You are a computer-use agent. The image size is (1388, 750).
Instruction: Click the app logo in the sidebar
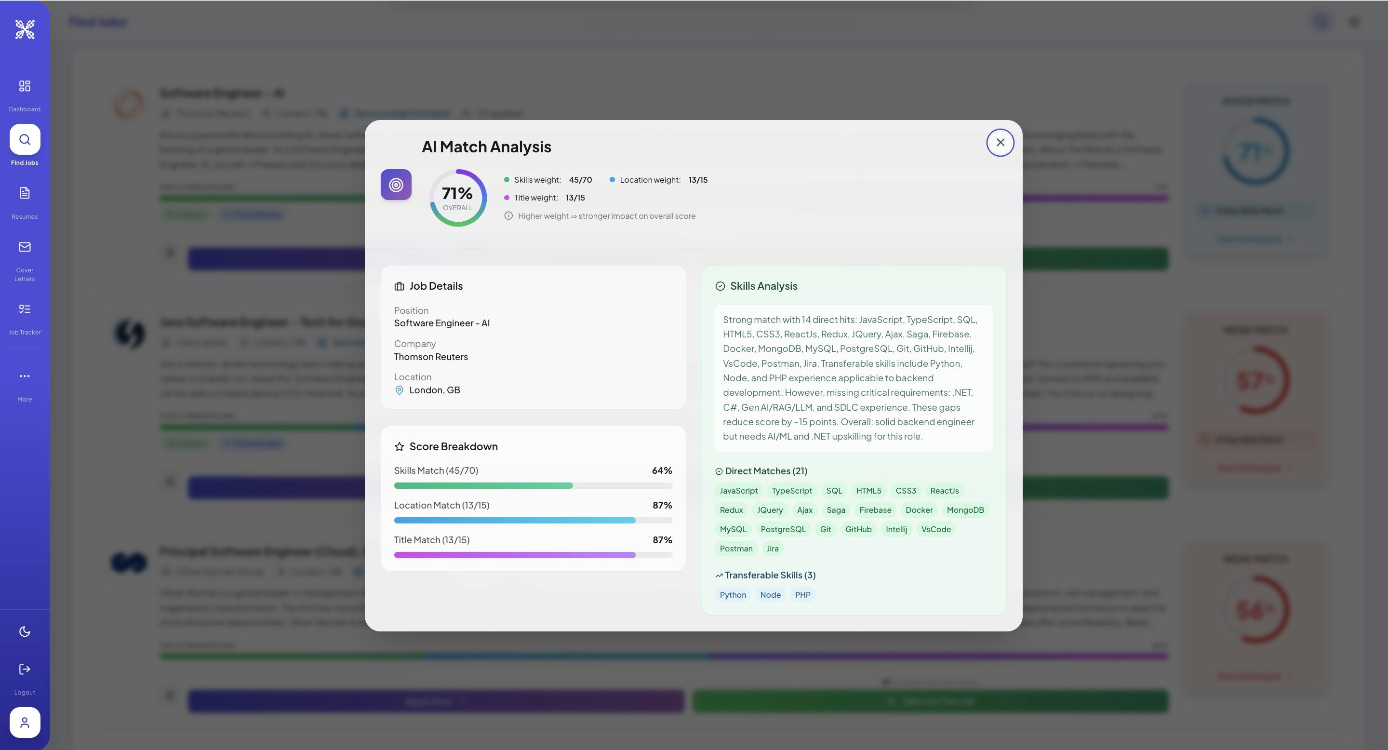[x=25, y=29]
